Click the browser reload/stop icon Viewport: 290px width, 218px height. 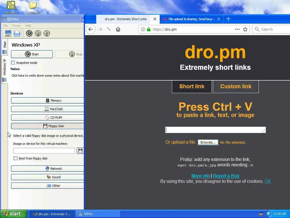109,29
